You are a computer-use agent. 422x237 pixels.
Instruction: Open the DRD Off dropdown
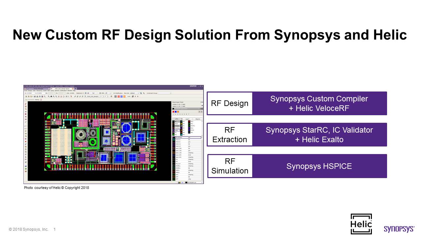(108, 93)
